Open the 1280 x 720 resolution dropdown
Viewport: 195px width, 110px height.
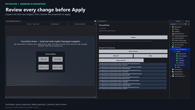36,24
